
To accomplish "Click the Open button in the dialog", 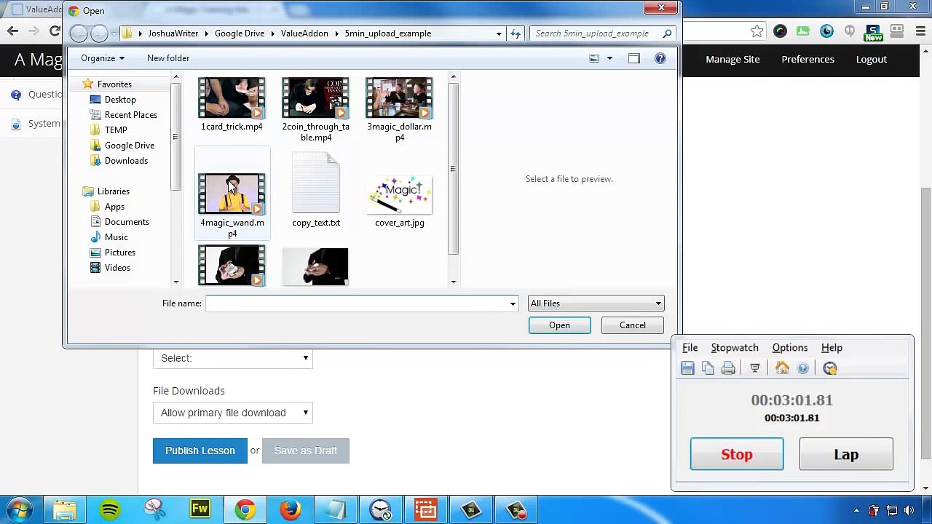I will coord(559,325).
